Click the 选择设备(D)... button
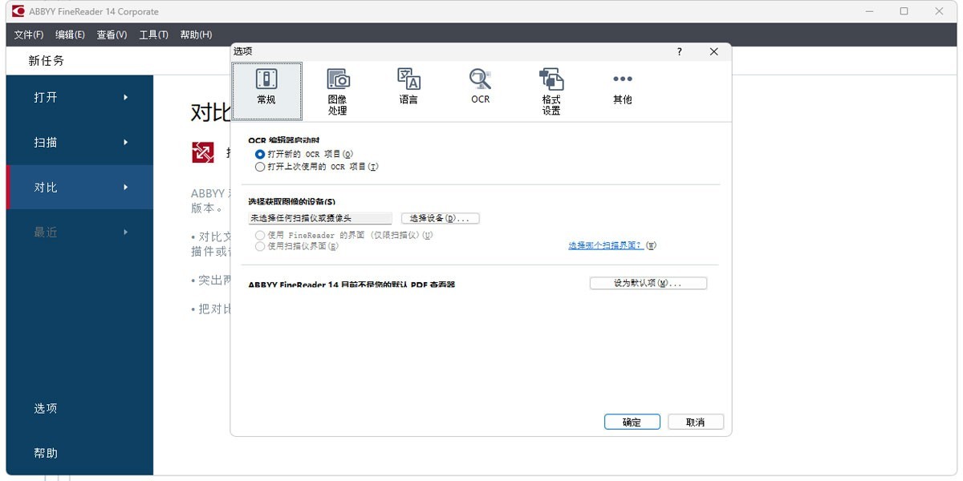963x481 pixels. point(441,218)
